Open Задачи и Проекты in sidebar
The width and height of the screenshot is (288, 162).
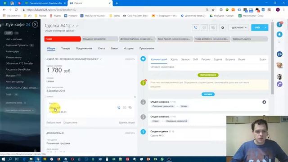(x=17, y=45)
